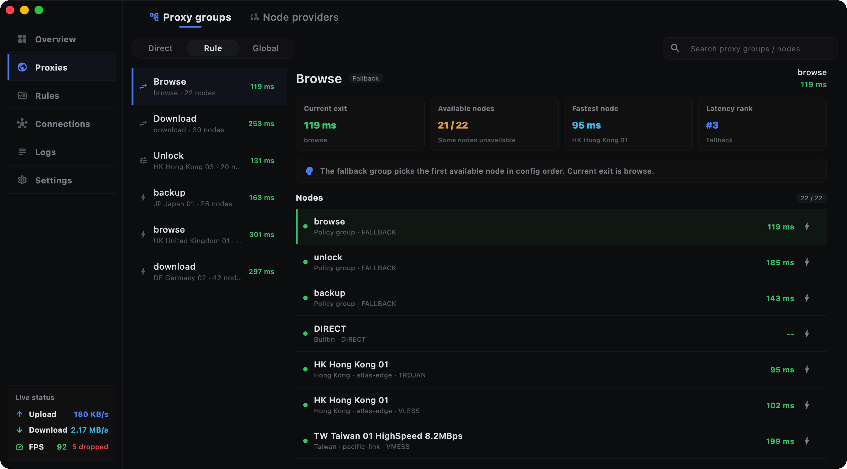Image resolution: width=847 pixels, height=469 pixels.
Task: Click the 22 / 22 nodes count badge
Action: pos(811,198)
